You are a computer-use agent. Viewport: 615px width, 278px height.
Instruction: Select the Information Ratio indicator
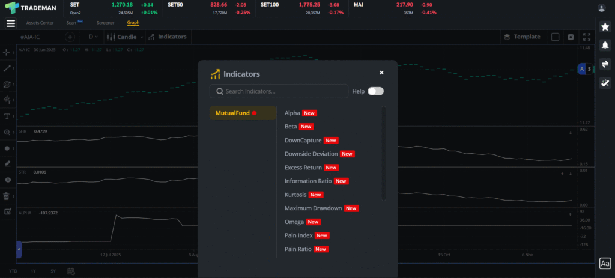(x=308, y=181)
